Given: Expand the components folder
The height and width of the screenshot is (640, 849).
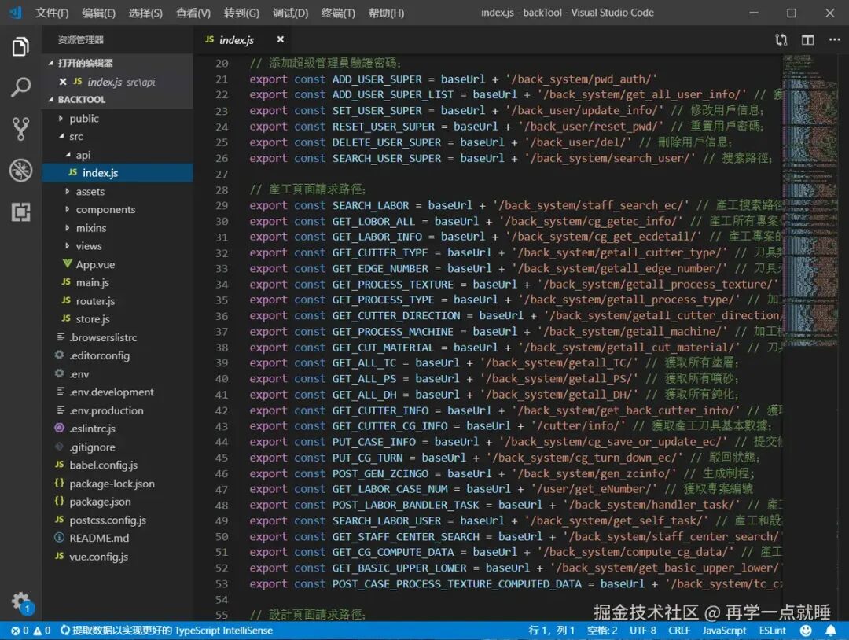Looking at the screenshot, I should [67, 210].
